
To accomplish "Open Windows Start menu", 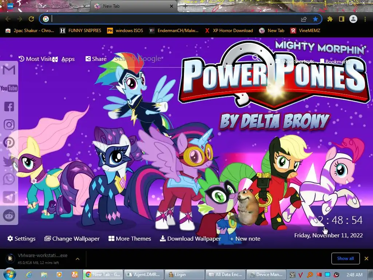I will (x=9, y=274).
